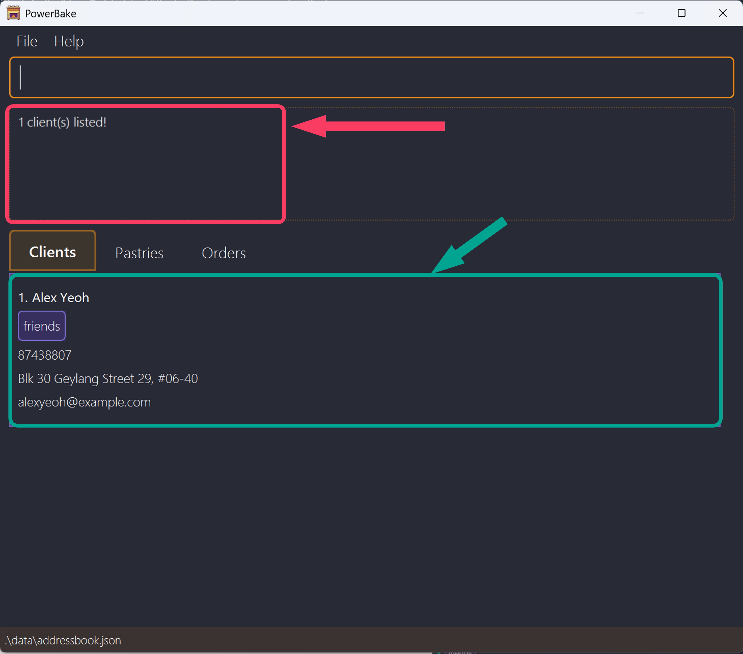The image size is (743, 654).
Task: Click the alexyeoh@example.com email text
Action: (84, 402)
